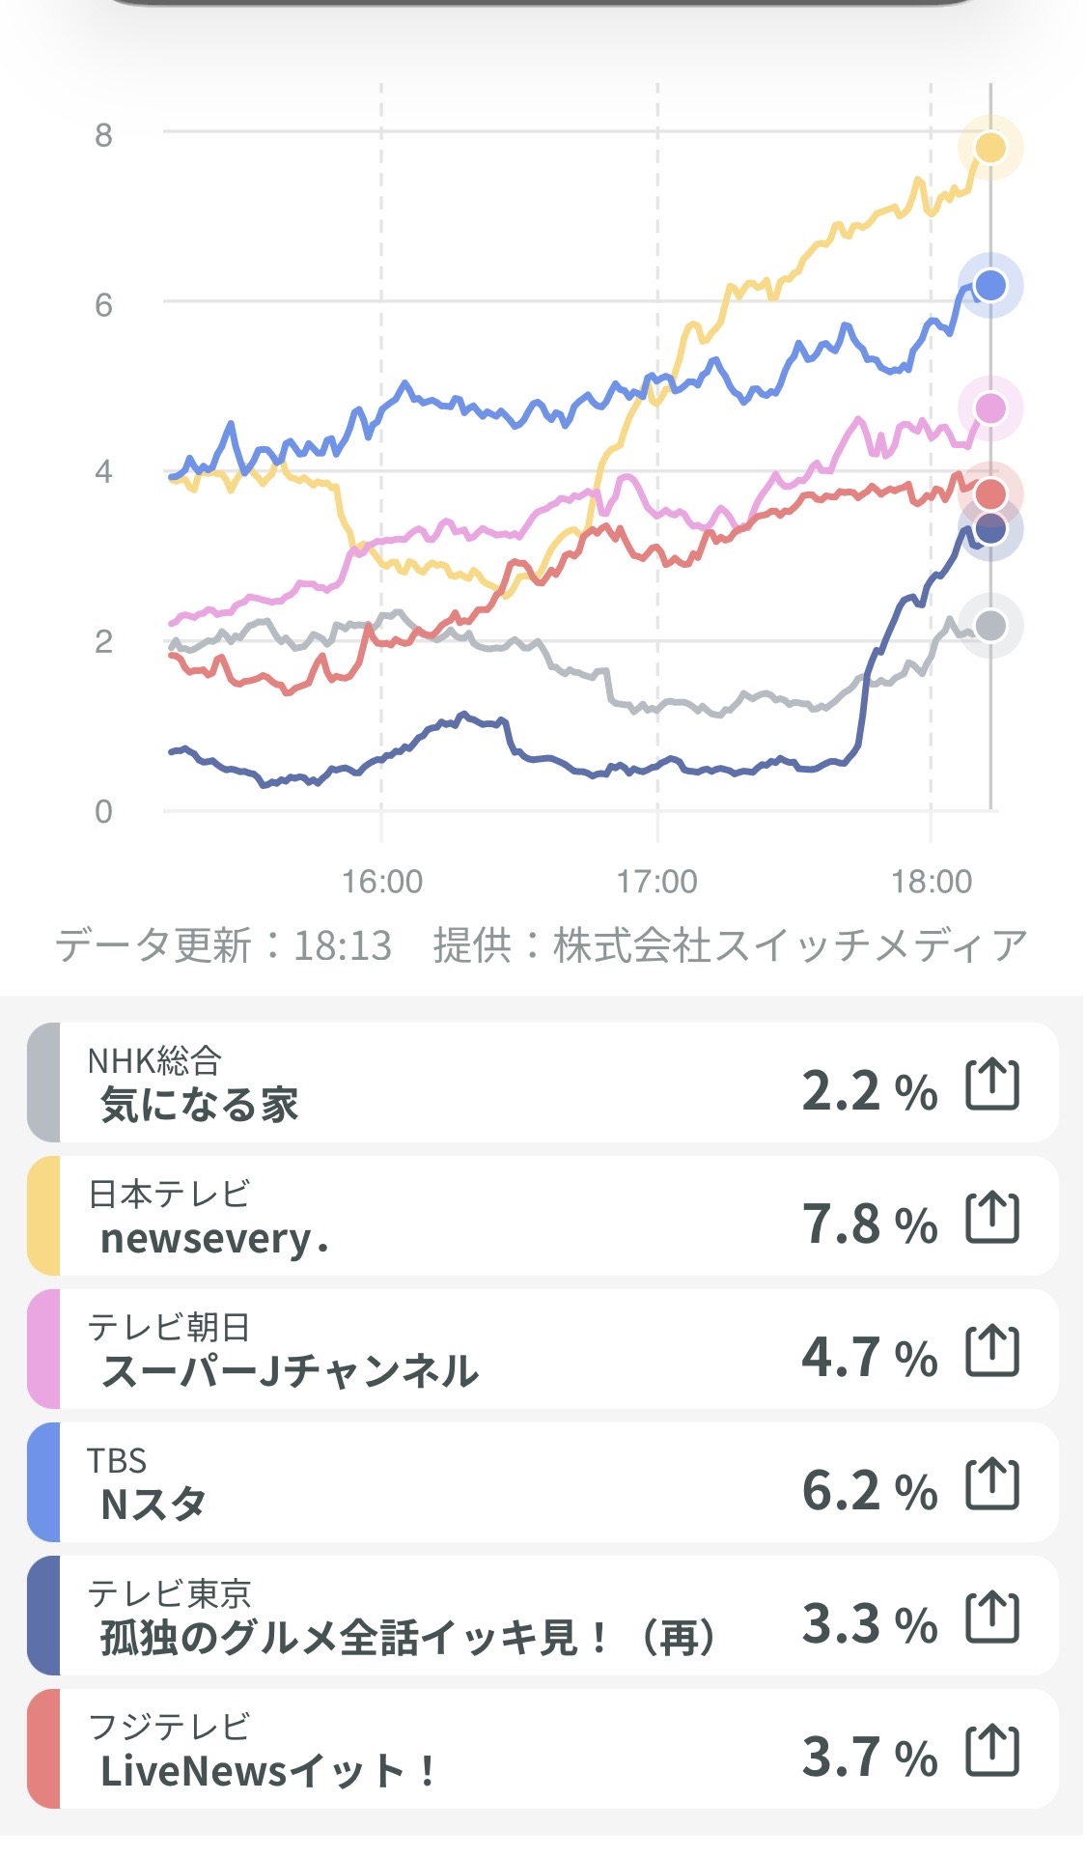Tap share icon for スーパーJチャンネル row
Screen dimensions: 1086x1857
pyautogui.click(x=992, y=1350)
